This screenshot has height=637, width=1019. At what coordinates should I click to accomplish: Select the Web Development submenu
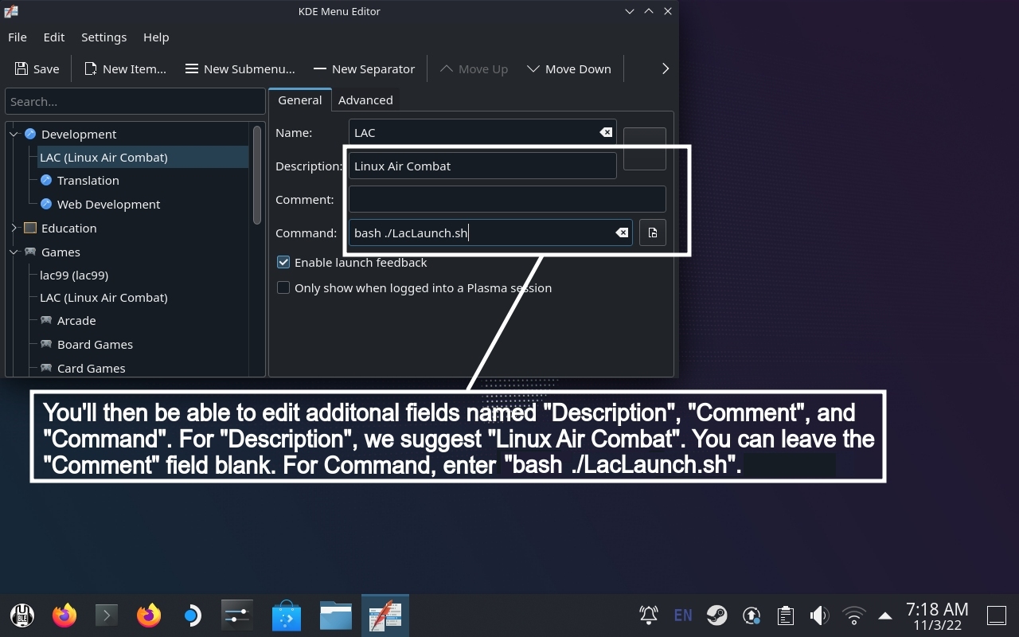[x=108, y=204]
